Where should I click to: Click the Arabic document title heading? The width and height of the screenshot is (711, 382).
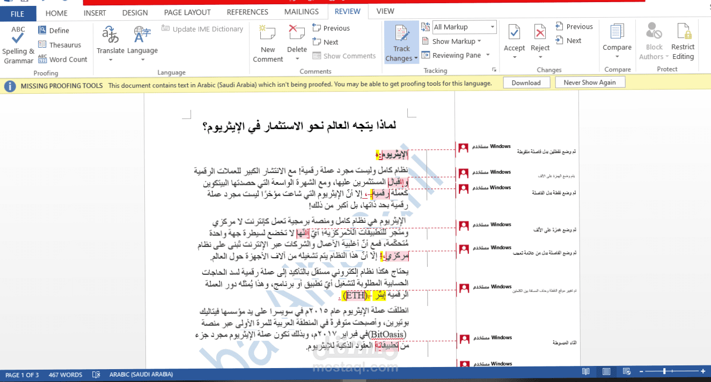point(300,126)
